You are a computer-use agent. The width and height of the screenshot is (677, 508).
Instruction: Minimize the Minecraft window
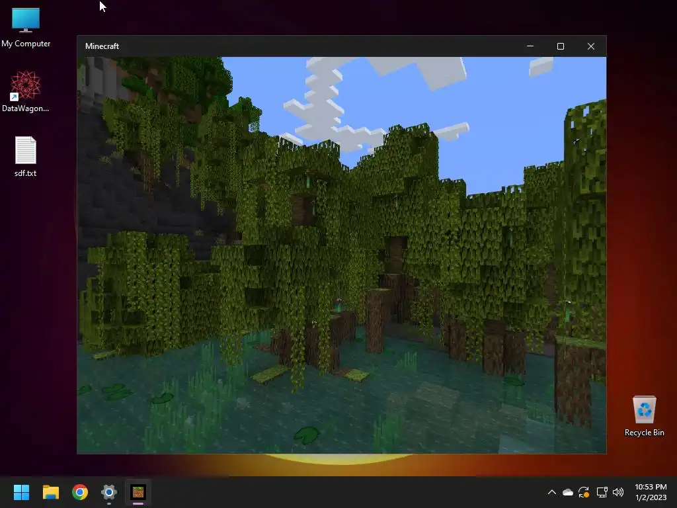click(530, 46)
